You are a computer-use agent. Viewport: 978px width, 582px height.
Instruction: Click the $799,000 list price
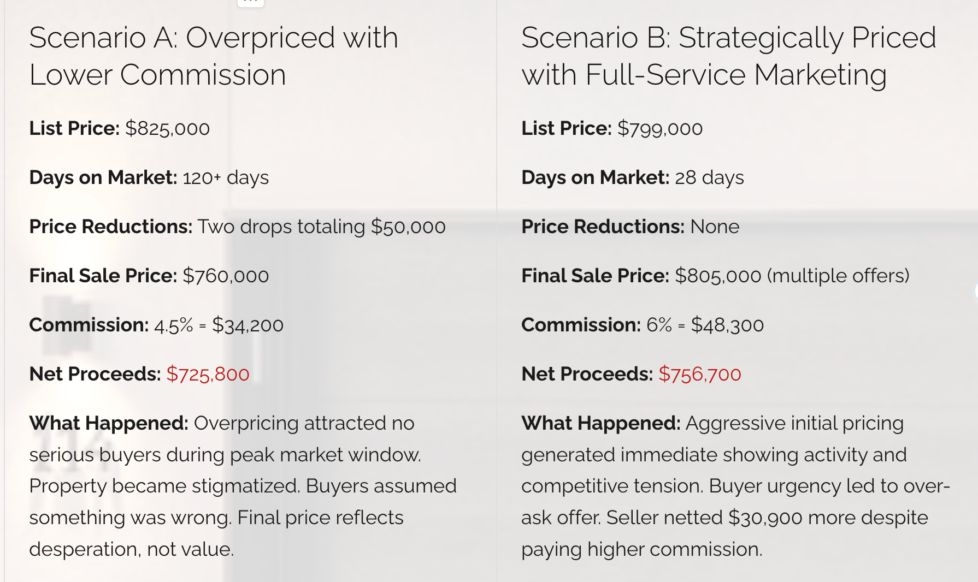(660, 128)
